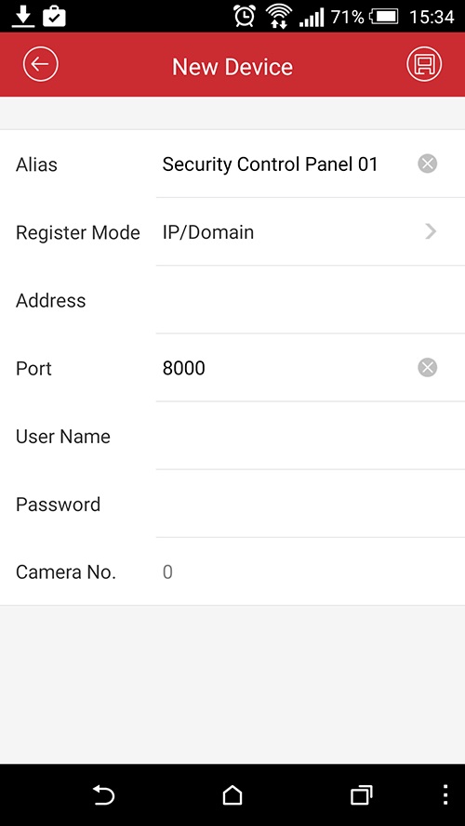The width and height of the screenshot is (465, 826).
Task: Tap the Android home button
Action: point(232,795)
